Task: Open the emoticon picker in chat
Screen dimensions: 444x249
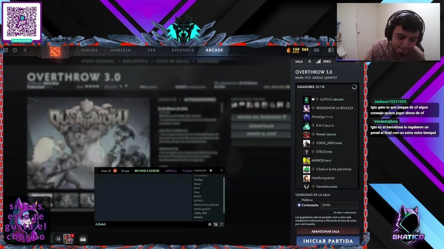Action: click(210, 224)
